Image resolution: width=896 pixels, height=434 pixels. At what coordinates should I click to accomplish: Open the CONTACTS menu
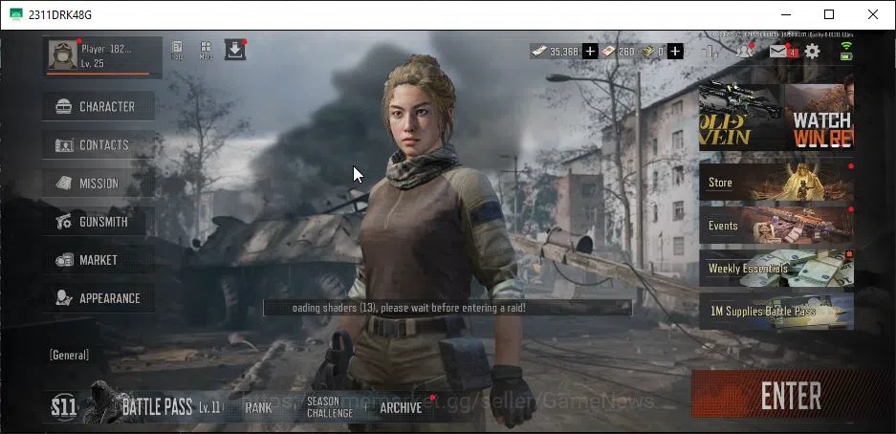(x=98, y=145)
